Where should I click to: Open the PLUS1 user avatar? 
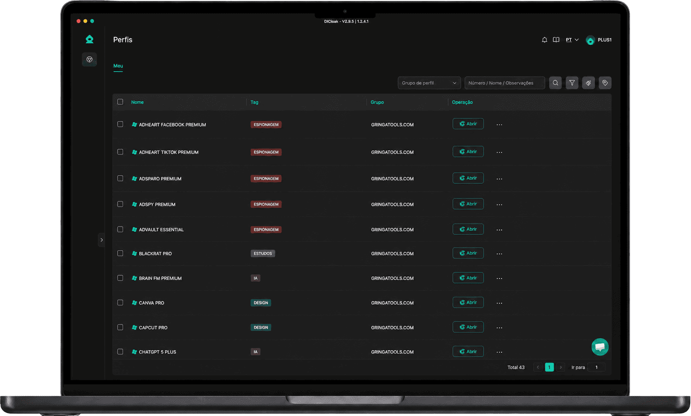(591, 40)
